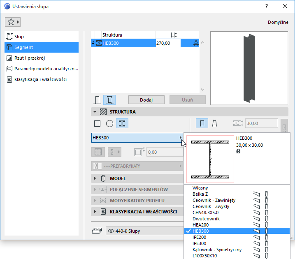The height and width of the screenshot is (259, 295).
Task: Open the Favorites star button
Action: tap(13, 22)
